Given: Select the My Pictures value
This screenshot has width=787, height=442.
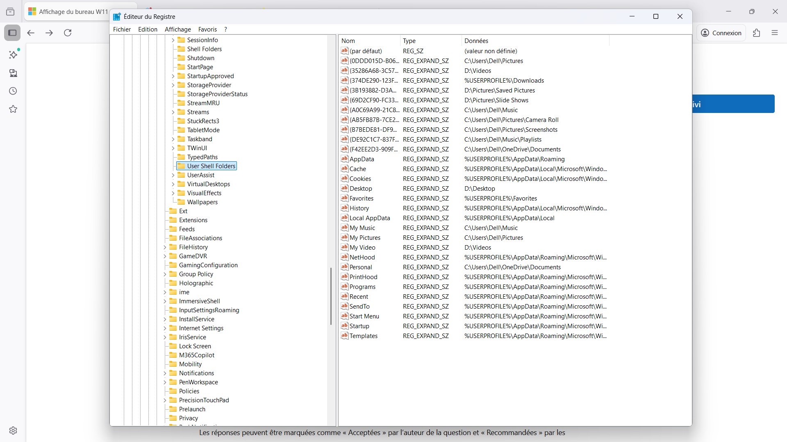Looking at the screenshot, I should 365,237.
